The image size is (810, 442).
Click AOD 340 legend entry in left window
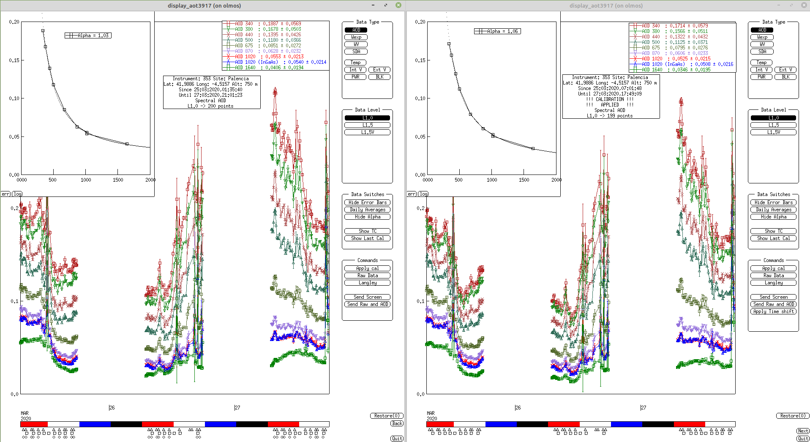(x=262, y=24)
